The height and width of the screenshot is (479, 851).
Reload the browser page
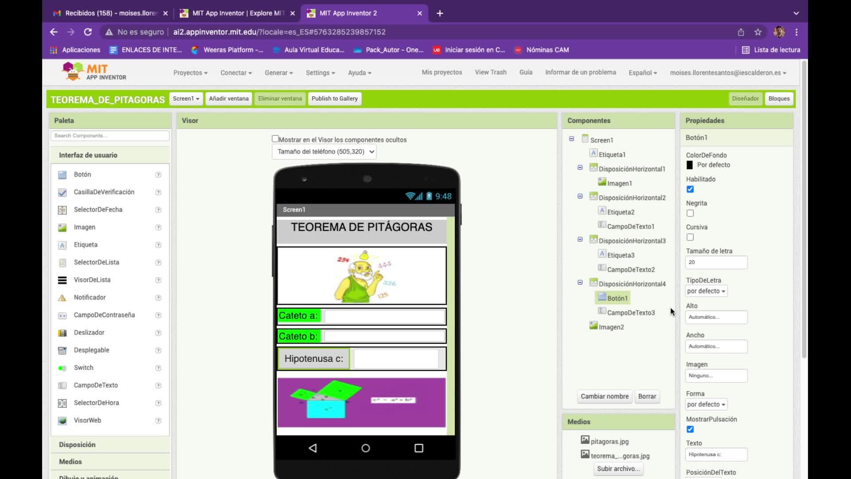pos(88,32)
